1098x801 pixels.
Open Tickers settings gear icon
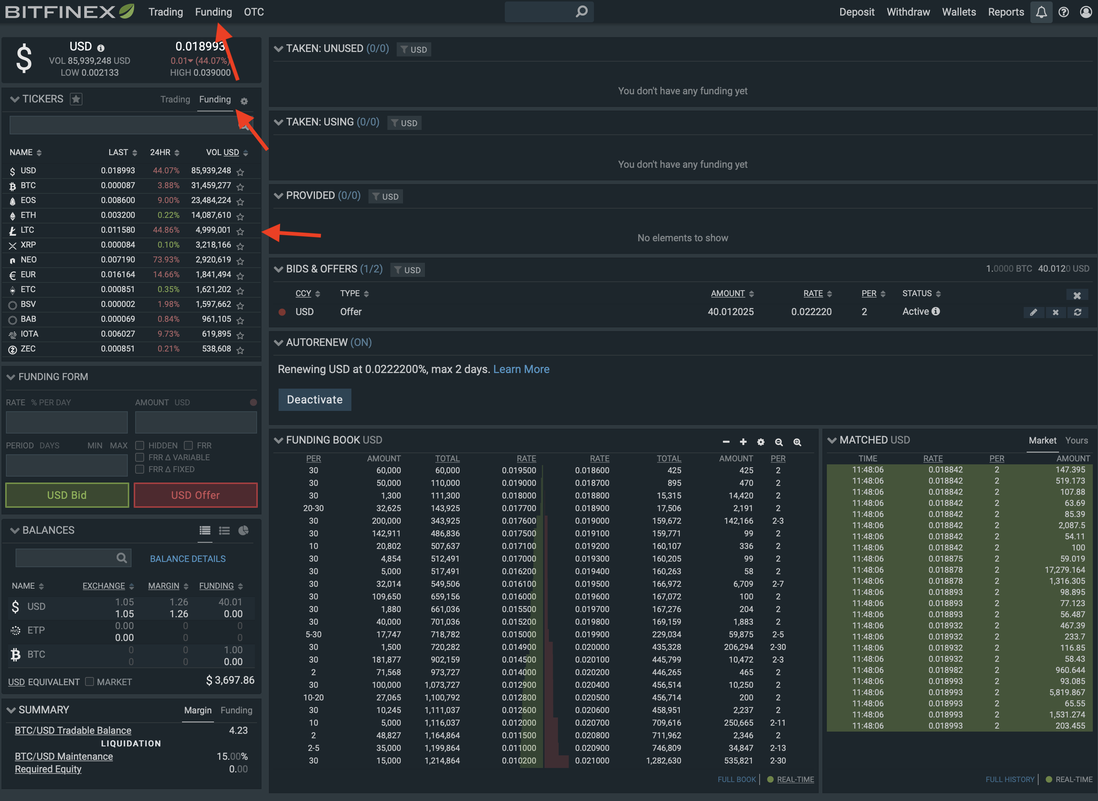[244, 101]
